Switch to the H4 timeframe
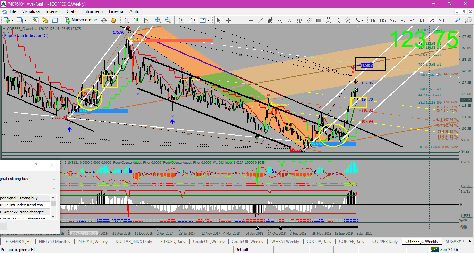Screen dimensions: 474x253 pos(412,20)
